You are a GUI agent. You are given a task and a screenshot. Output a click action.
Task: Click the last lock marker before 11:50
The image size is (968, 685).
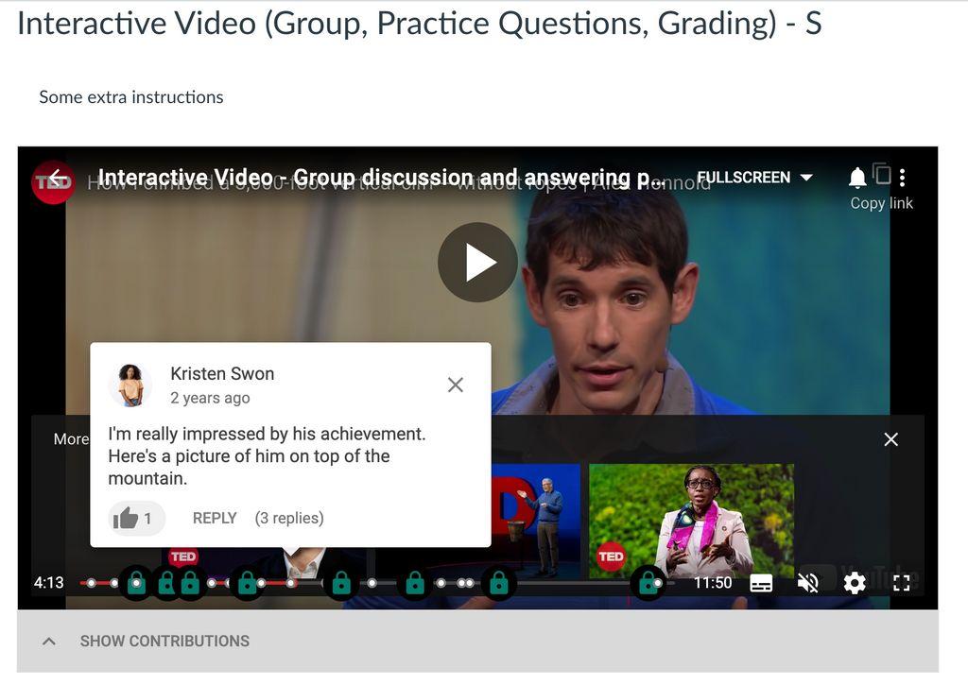click(647, 583)
